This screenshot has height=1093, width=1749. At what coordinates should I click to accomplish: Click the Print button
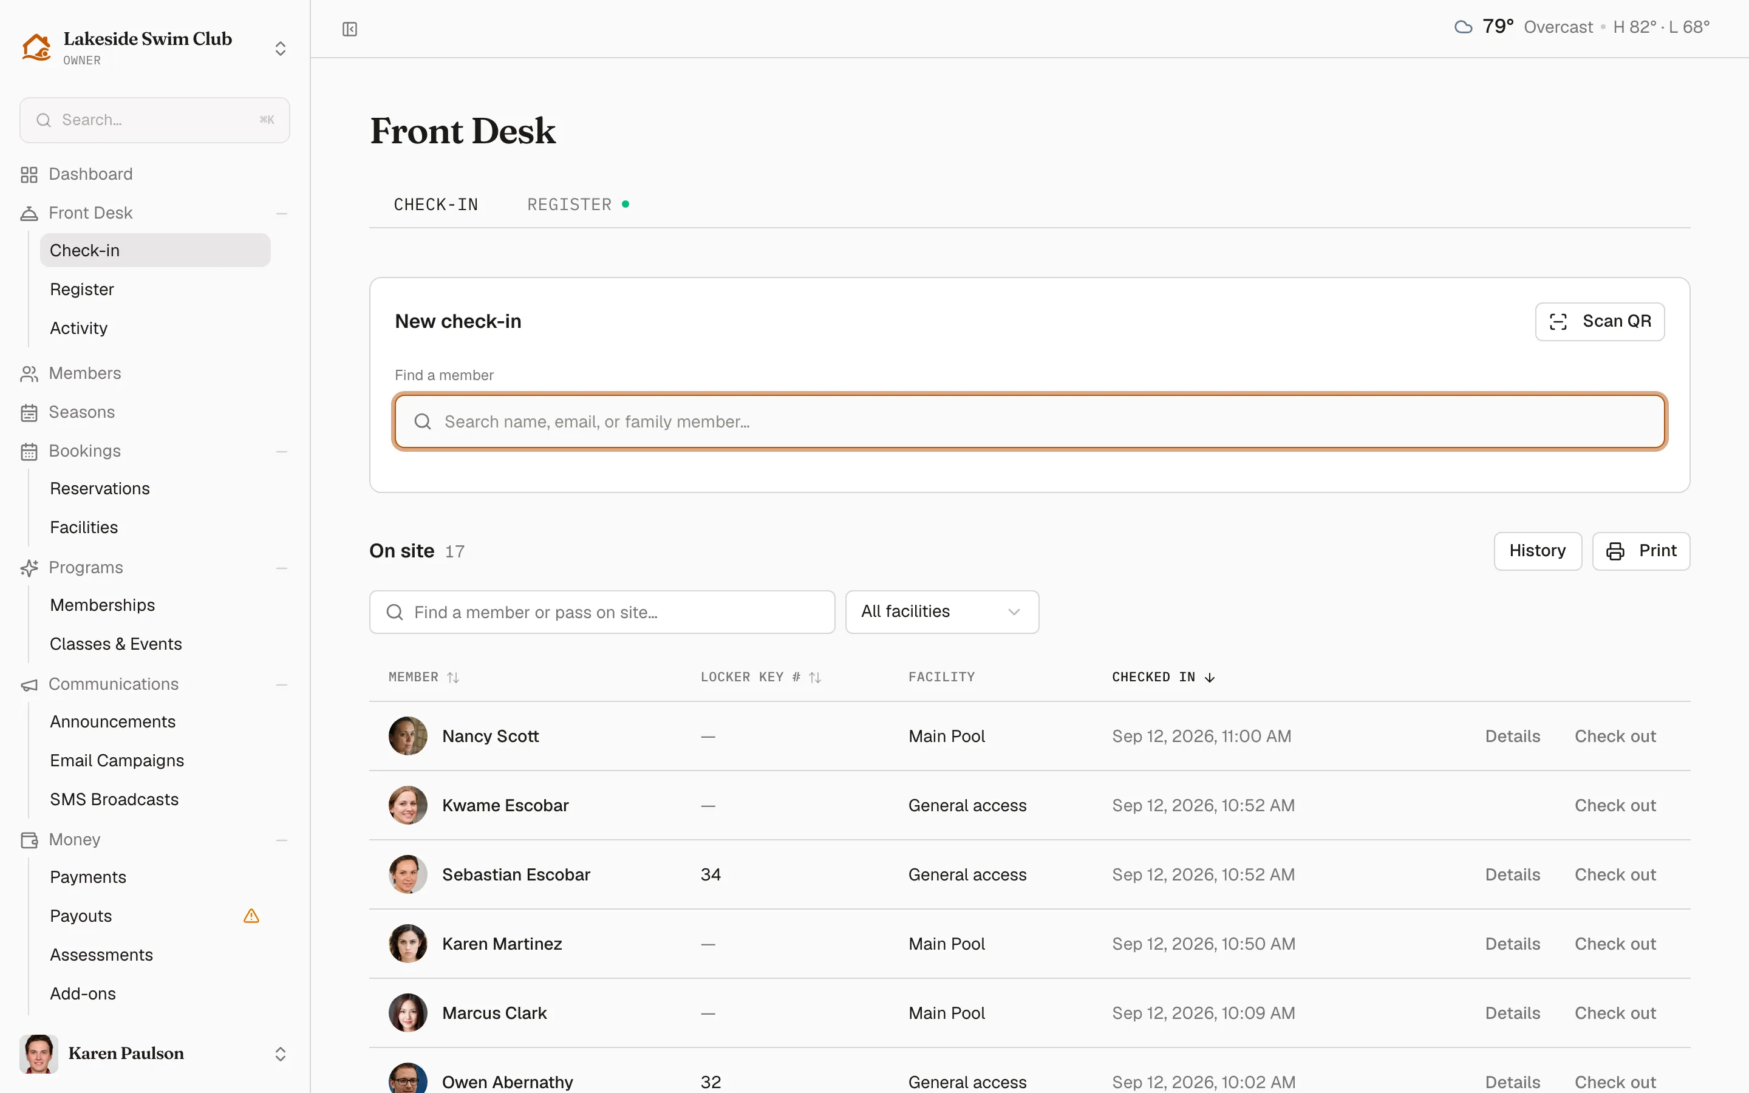(1640, 551)
